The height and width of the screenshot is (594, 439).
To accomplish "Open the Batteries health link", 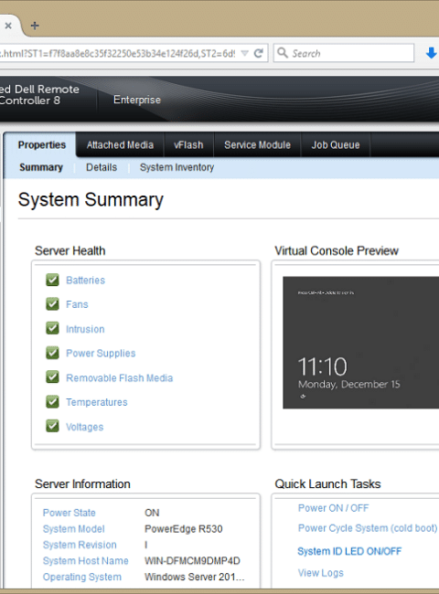I will [x=85, y=281].
